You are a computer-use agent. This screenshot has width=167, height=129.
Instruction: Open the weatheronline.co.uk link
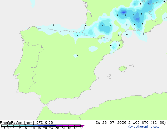click(145, 127)
